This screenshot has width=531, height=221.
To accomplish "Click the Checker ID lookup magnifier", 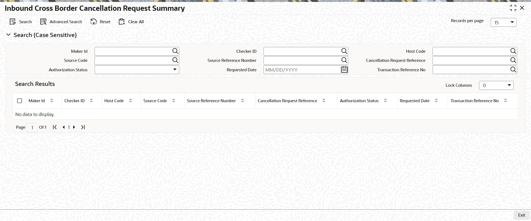I will point(344,51).
